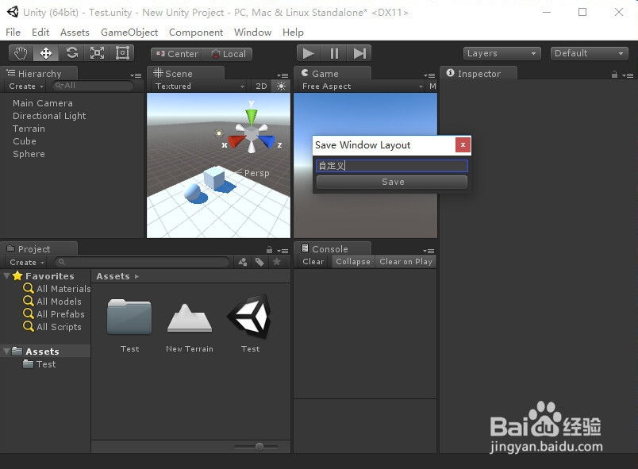Select the Hand tool

tap(21, 53)
